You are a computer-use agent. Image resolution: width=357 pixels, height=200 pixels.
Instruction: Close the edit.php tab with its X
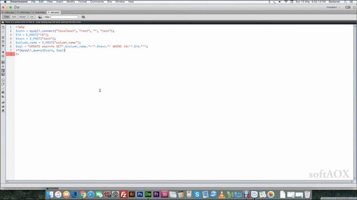(x=49, y=12)
